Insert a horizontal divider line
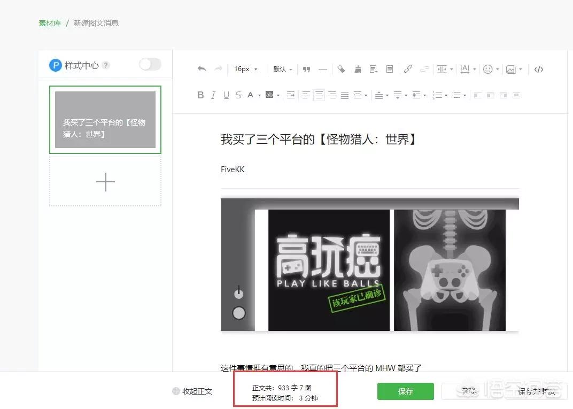Image resolution: width=573 pixels, height=409 pixels. pyautogui.click(x=323, y=69)
